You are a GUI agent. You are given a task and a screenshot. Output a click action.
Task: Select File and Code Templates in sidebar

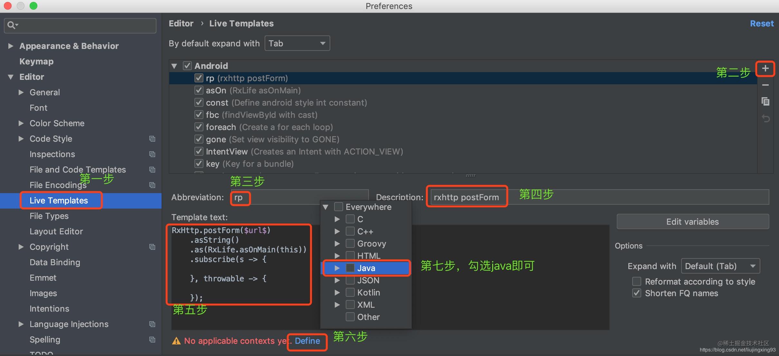point(78,170)
